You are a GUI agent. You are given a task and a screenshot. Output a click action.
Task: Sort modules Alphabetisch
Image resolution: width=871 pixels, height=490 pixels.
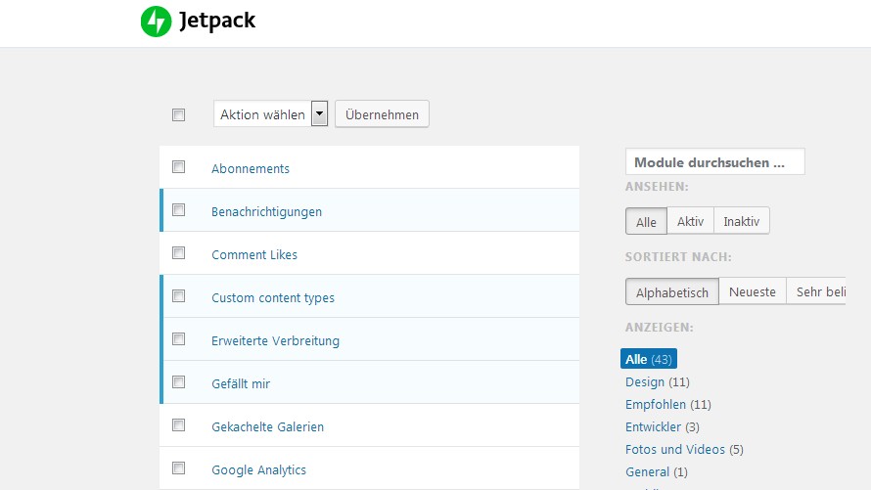(x=672, y=292)
